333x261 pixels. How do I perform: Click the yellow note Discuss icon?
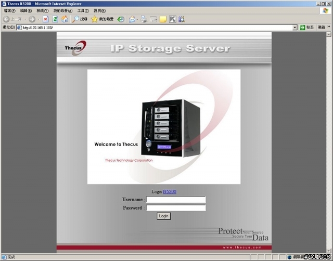(163, 19)
